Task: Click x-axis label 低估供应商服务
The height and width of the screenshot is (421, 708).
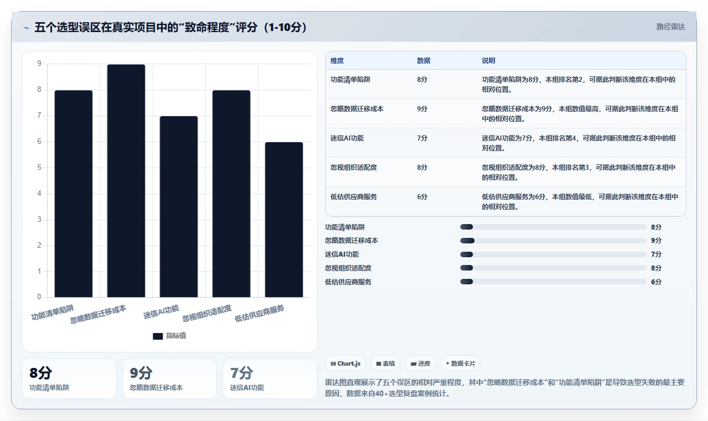Action: (259, 313)
